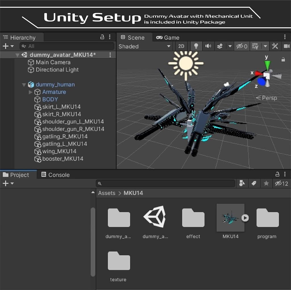Lock the Hierarchy panel
The height and width of the screenshot is (290, 291).
click(x=102, y=37)
